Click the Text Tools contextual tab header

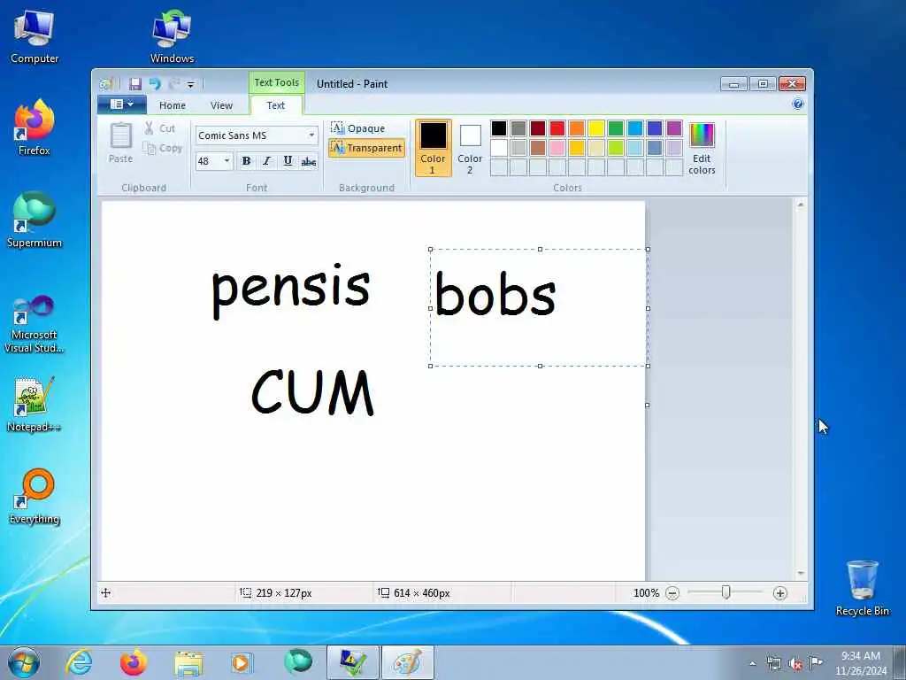click(277, 82)
